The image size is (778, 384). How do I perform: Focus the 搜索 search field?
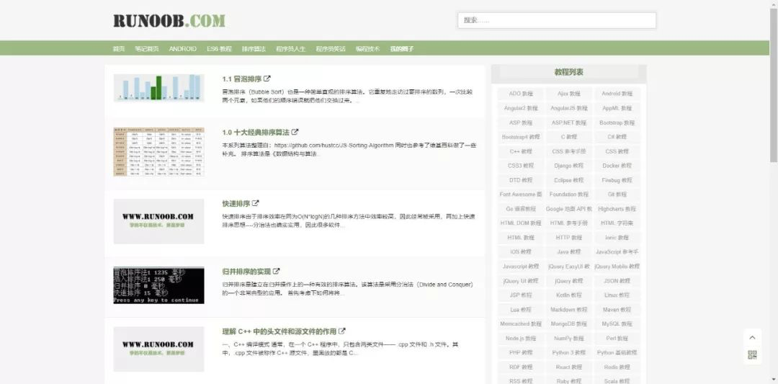(557, 20)
